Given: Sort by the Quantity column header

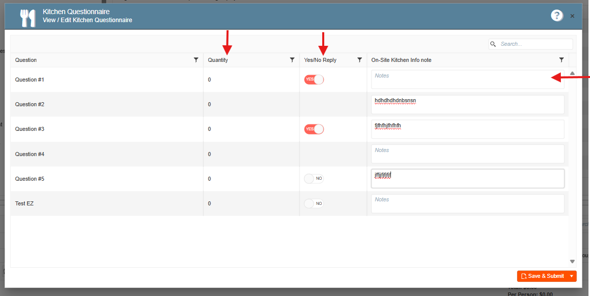Looking at the screenshot, I should pyautogui.click(x=218, y=60).
